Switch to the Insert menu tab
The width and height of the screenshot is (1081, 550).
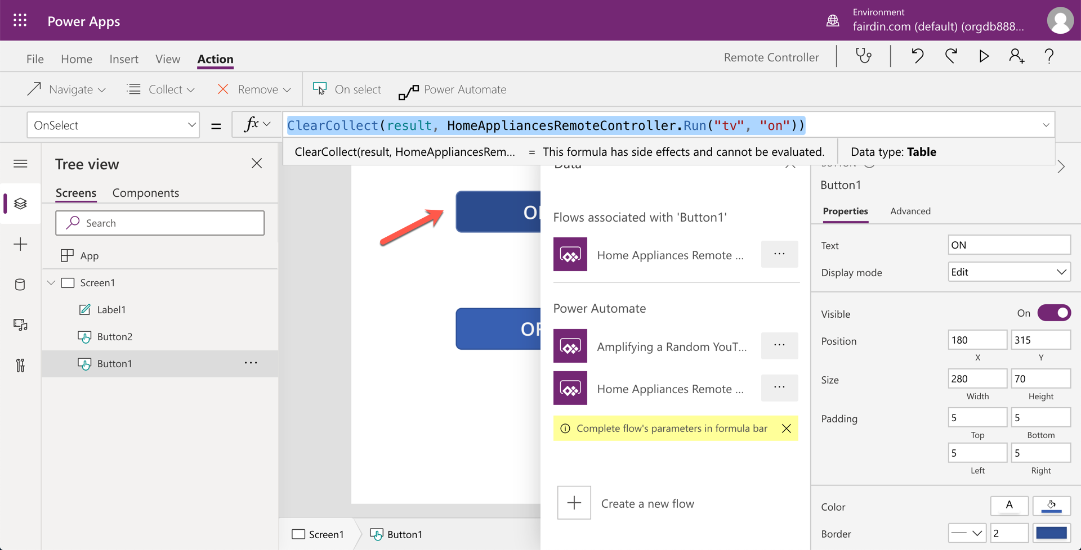pyautogui.click(x=123, y=59)
